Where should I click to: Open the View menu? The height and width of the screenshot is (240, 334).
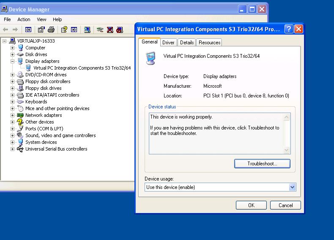(41, 19)
